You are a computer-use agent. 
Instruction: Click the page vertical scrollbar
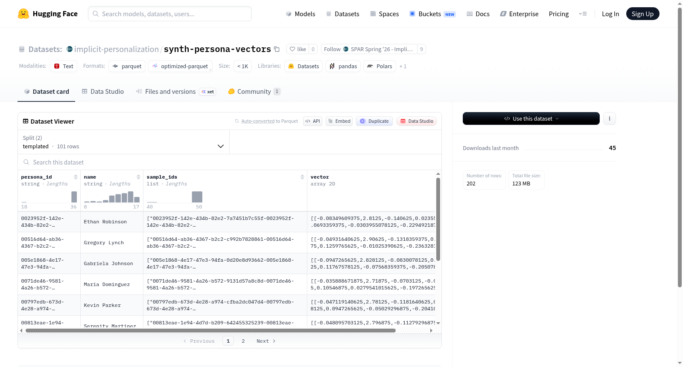click(x=680, y=147)
